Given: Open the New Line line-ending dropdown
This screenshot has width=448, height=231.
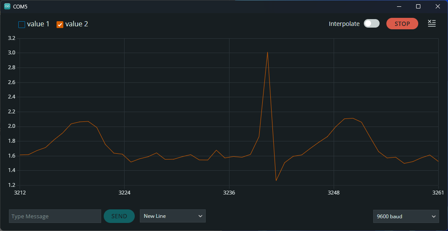Looking at the screenshot, I should [173, 216].
